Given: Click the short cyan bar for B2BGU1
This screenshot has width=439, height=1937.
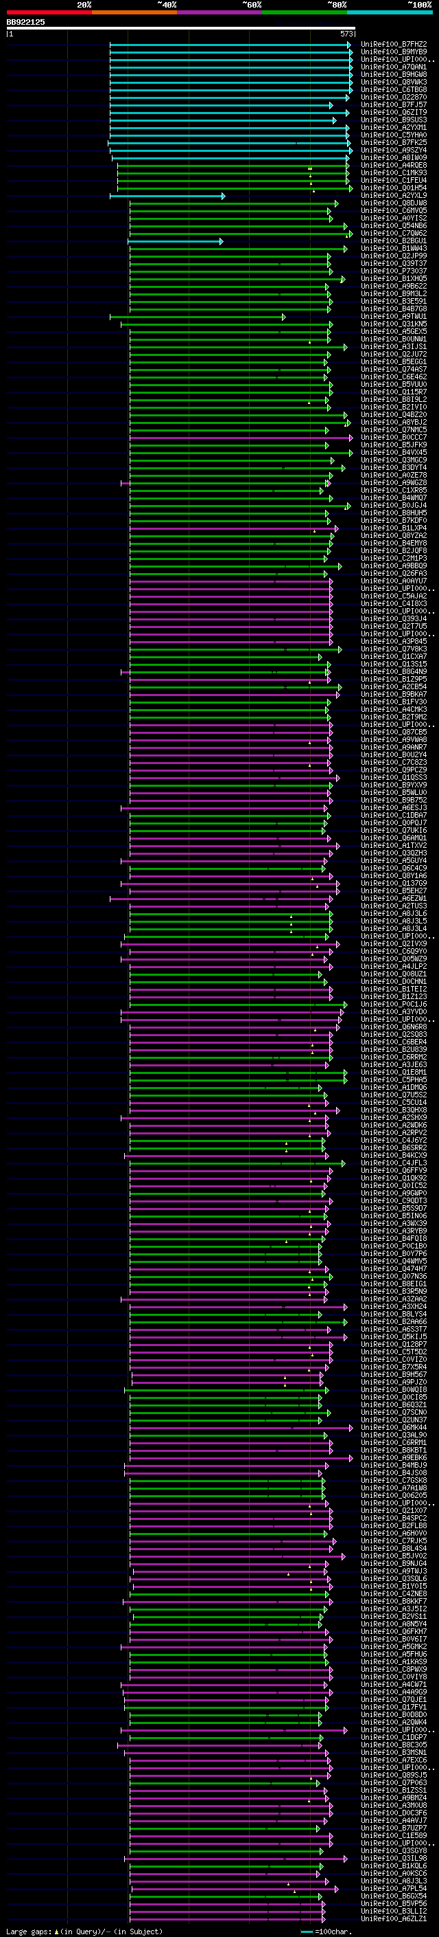Looking at the screenshot, I should [x=176, y=241].
